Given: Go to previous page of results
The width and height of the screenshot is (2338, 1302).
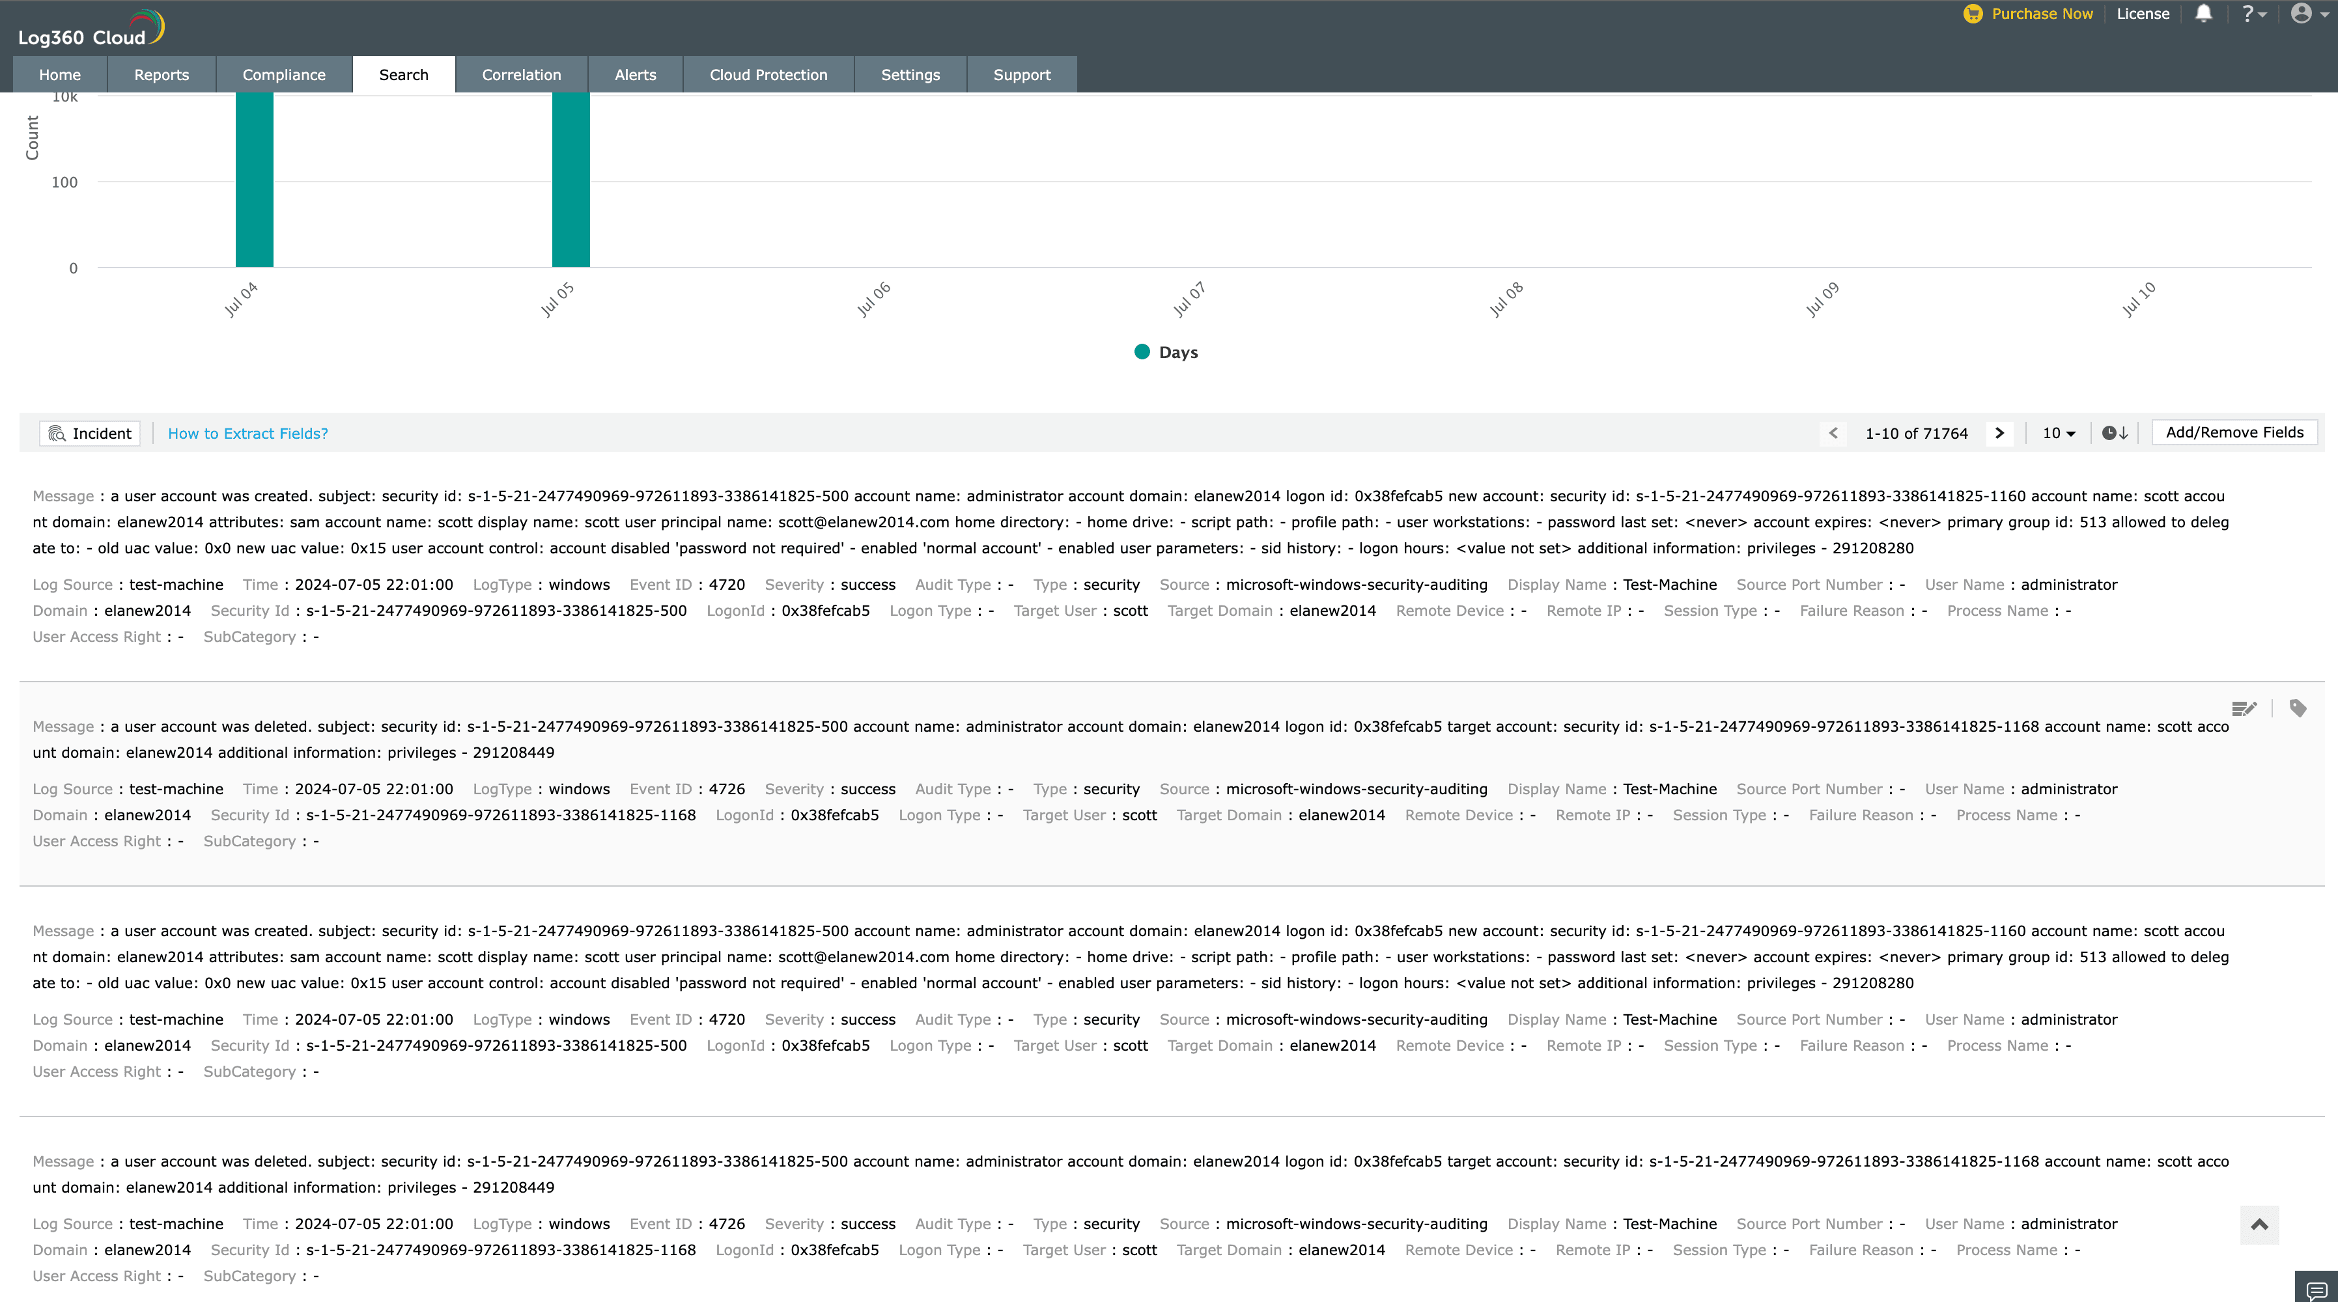Looking at the screenshot, I should tap(1833, 434).
